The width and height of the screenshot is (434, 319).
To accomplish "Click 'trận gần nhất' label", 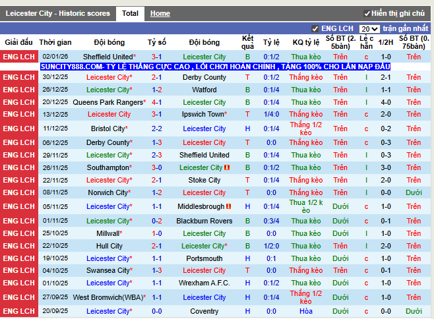I will coord(406,29).
